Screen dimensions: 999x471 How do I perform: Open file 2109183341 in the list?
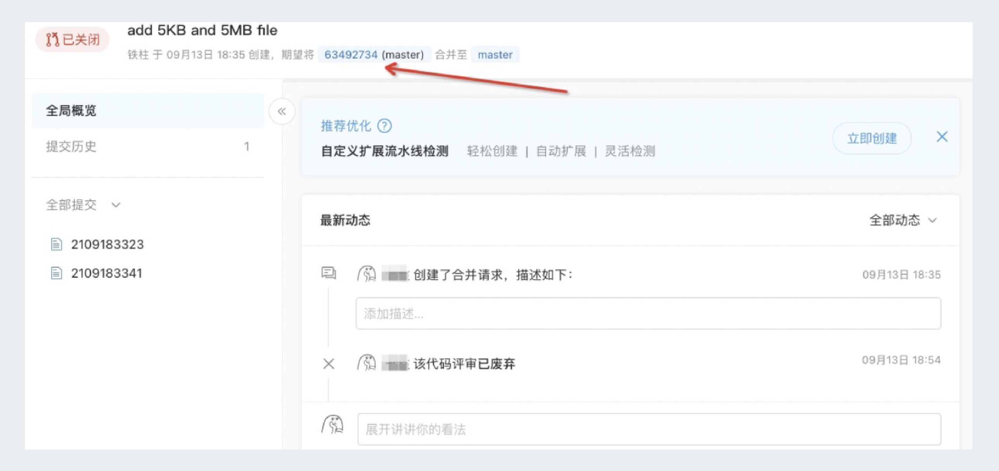(106, 273)
